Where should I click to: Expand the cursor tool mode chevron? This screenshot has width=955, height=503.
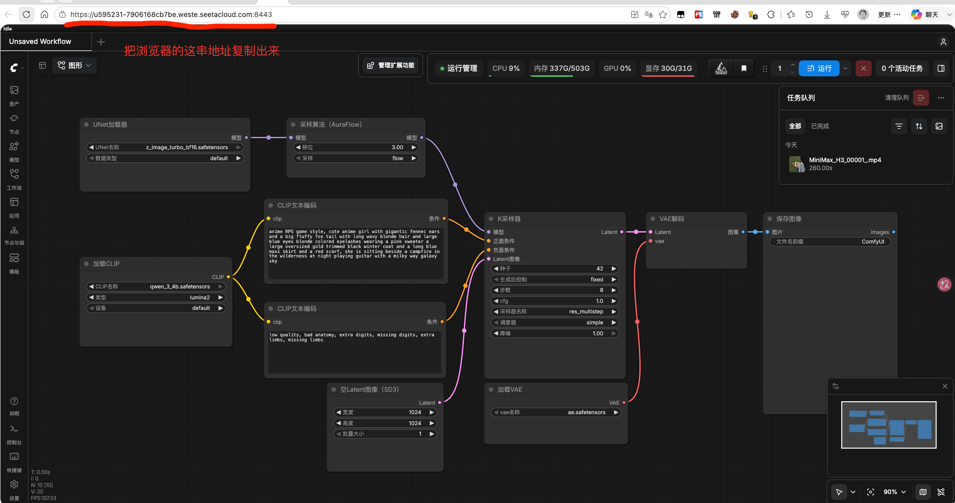pos(853,492)
